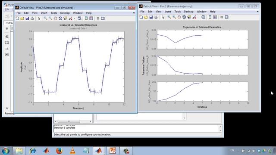276x155 pixels.
Task: Open brush color dropdown in Plot 2 window
Action: tap(74, 19)
